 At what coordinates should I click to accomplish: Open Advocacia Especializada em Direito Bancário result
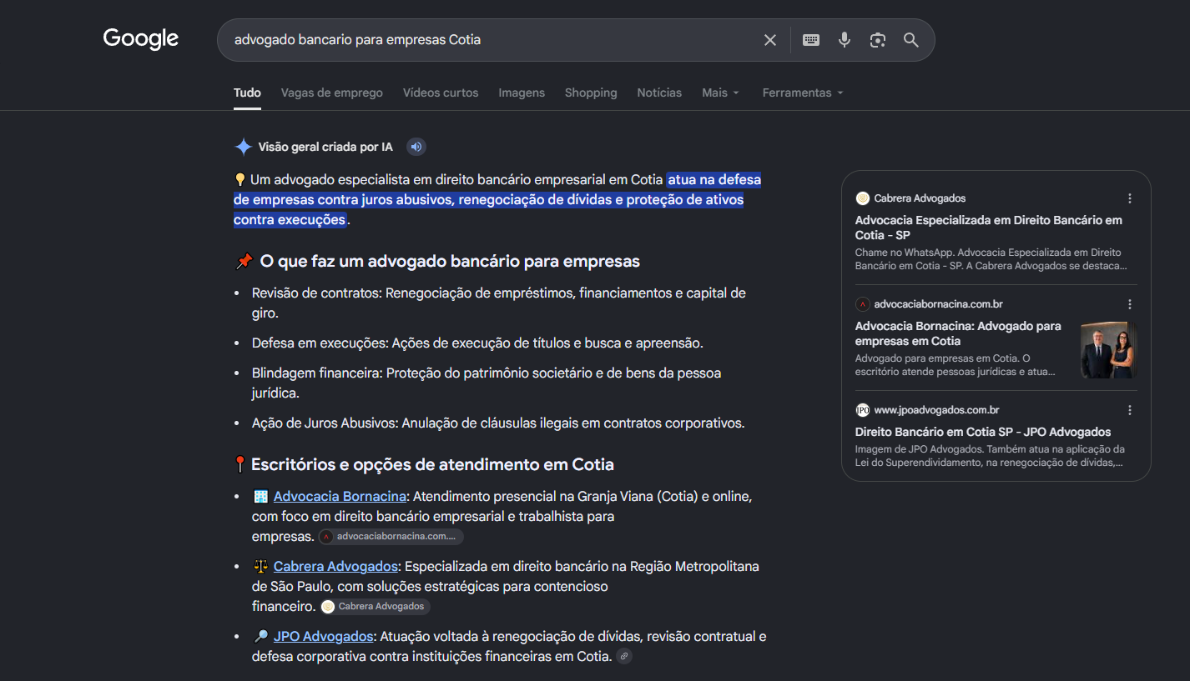[989, 228]
